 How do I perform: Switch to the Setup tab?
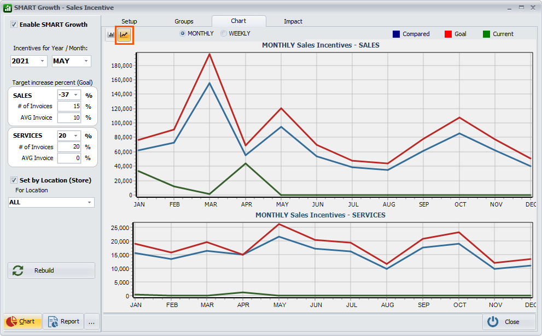[x=129, y=21]
